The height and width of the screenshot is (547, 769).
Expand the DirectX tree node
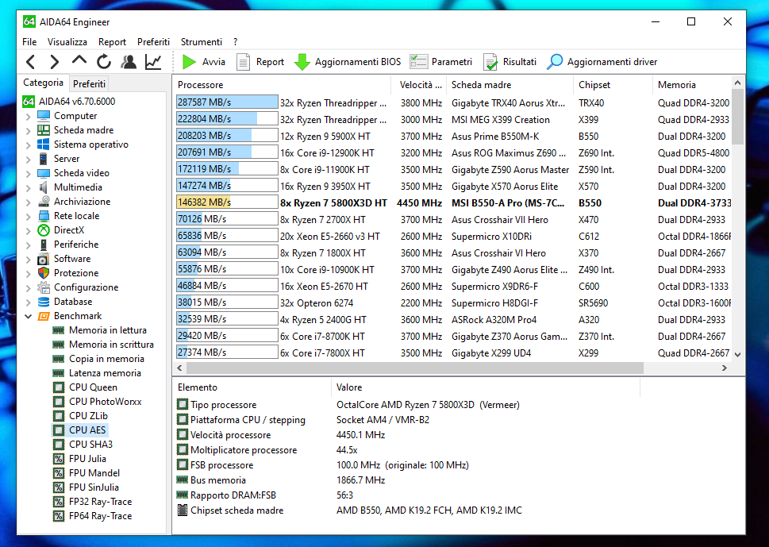pyautogui.click(x=28, y=230)
